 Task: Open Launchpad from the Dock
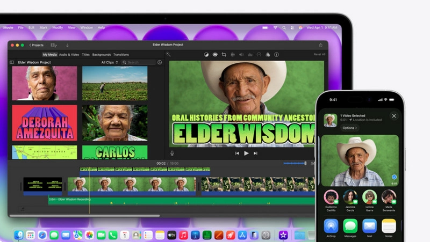coord(31,235)
